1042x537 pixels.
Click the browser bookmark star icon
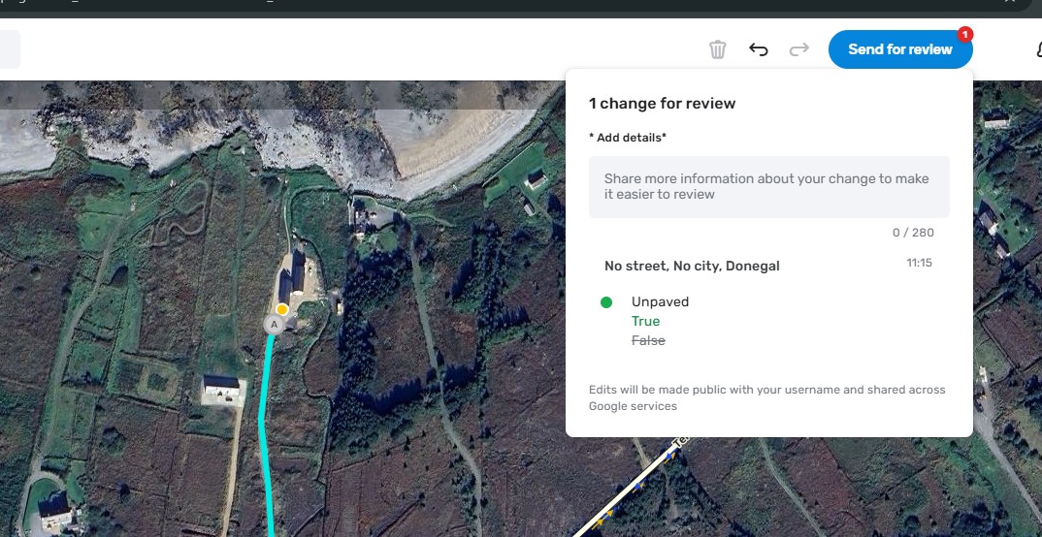[1010, 4]
